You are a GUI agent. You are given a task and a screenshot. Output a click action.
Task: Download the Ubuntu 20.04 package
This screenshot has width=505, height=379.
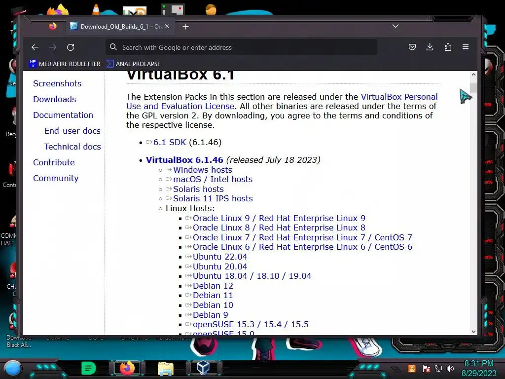pos(220,267)
